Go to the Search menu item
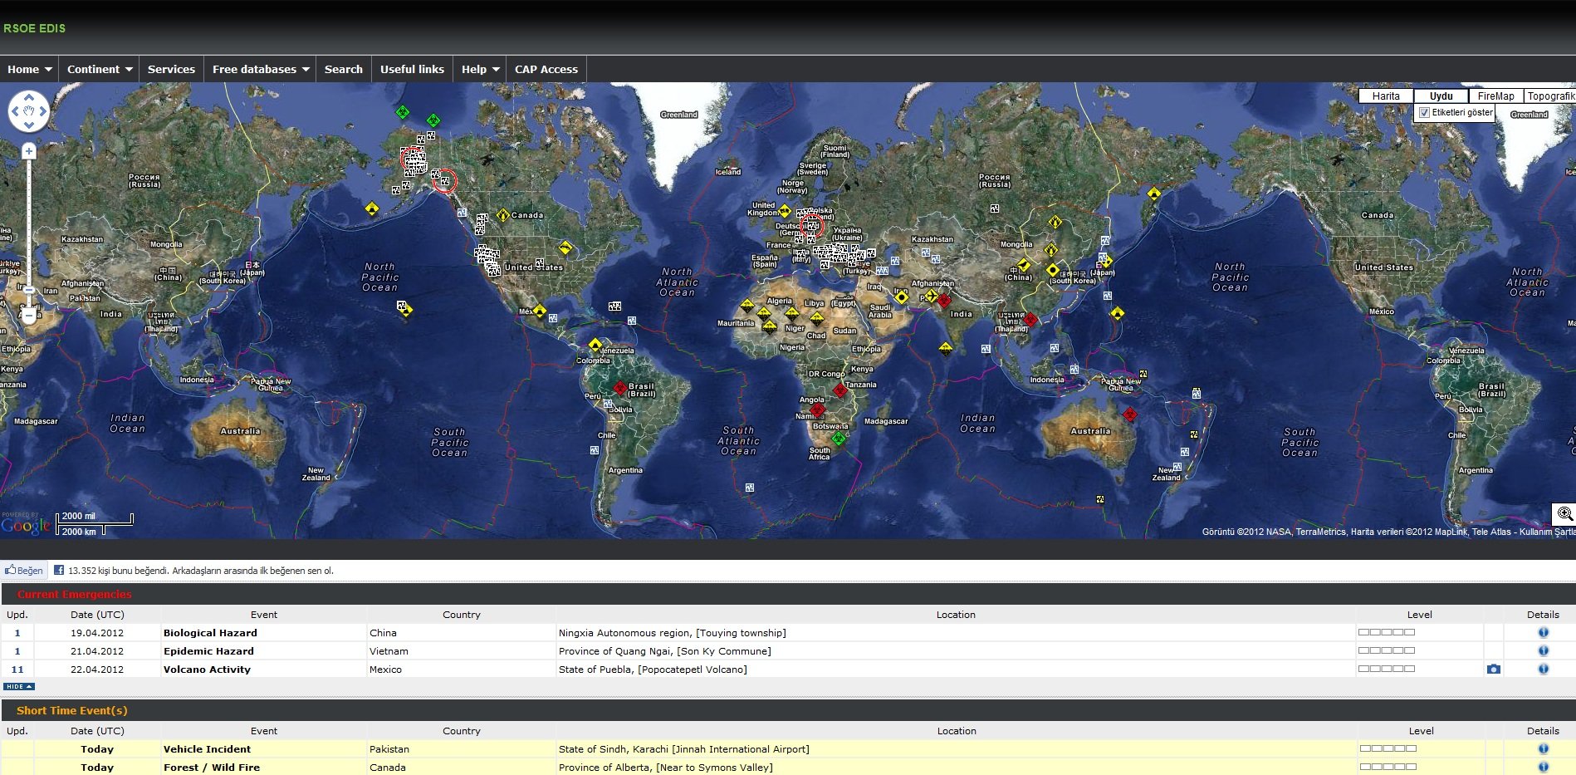This screenshot has height=775, width=1576. 344,70
